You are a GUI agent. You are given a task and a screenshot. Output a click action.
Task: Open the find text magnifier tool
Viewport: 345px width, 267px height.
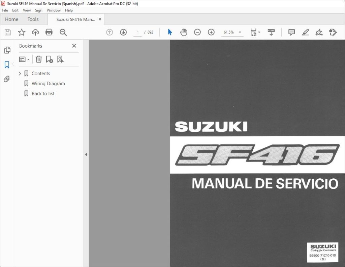point(63,32)
